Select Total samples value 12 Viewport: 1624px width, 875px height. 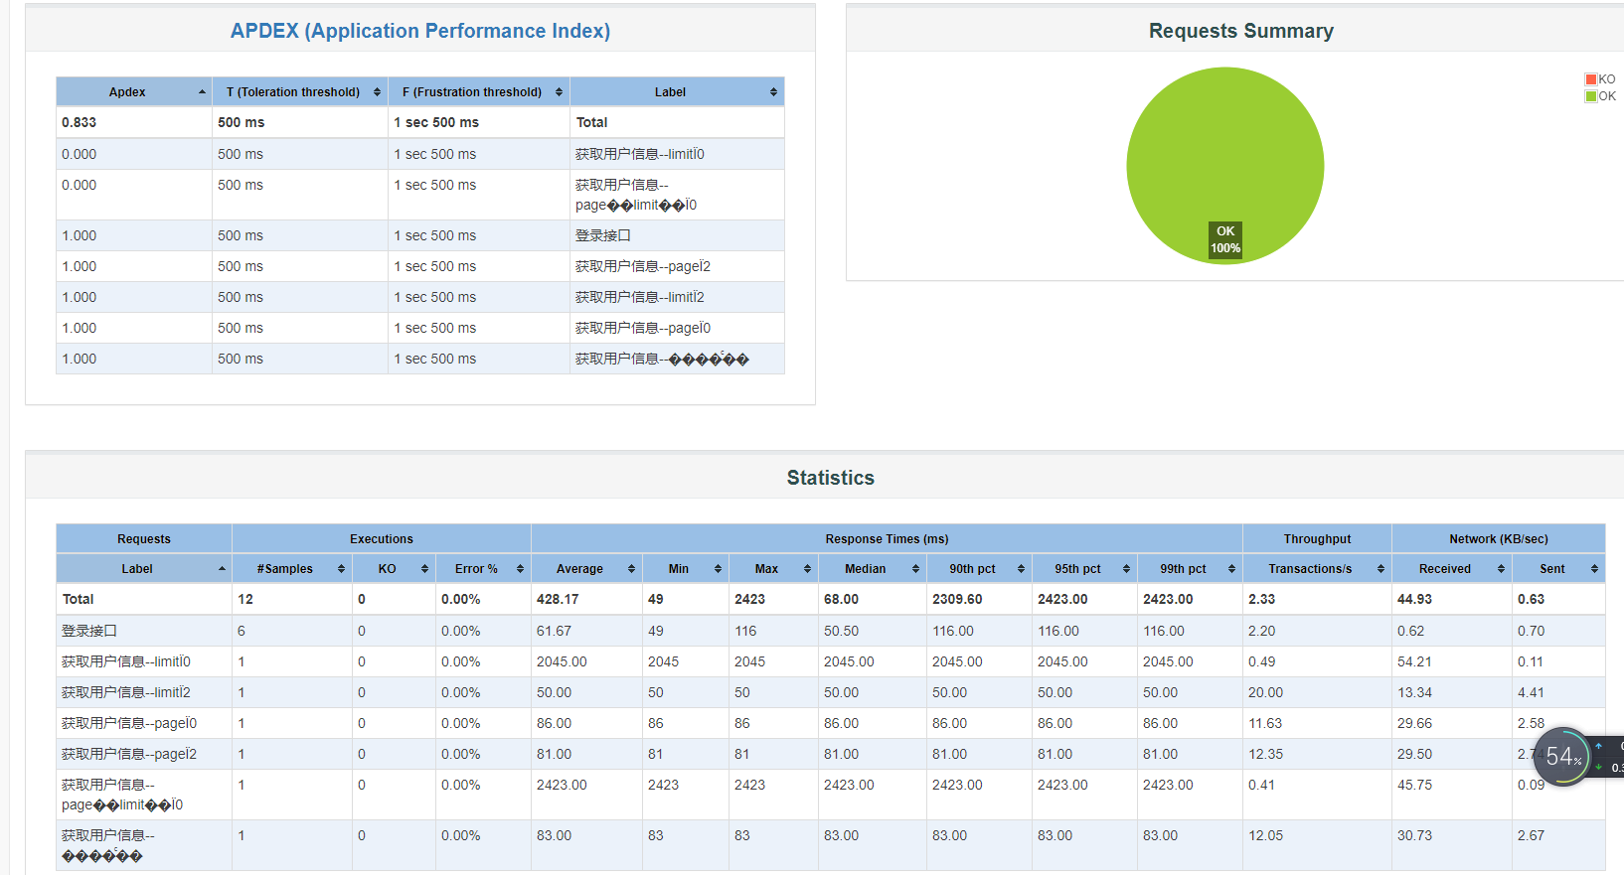(245, 599)
